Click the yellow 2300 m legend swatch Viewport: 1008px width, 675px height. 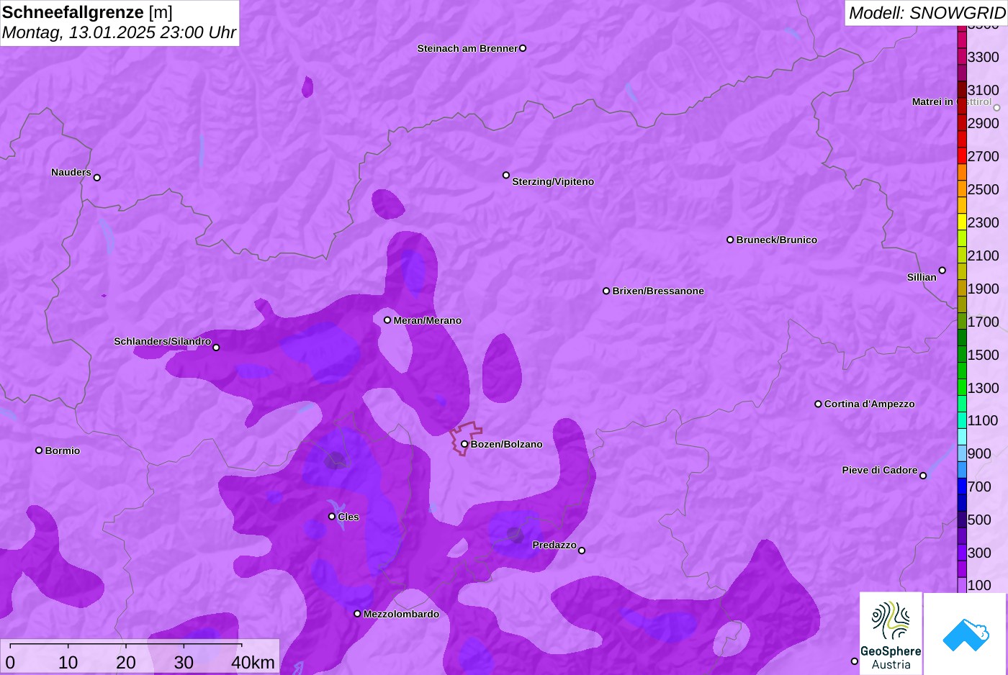click(x=962, y=222)
